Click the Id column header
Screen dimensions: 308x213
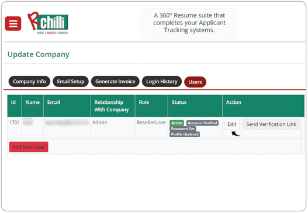pyautogui.click(x=15, y=106)
